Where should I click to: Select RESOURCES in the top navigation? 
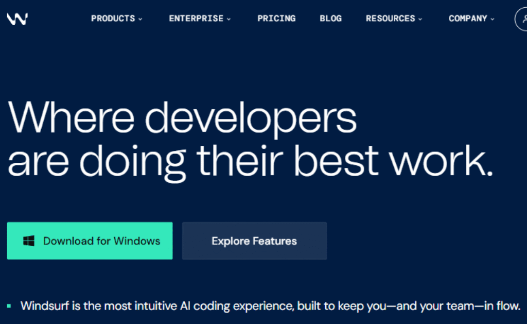390,19
